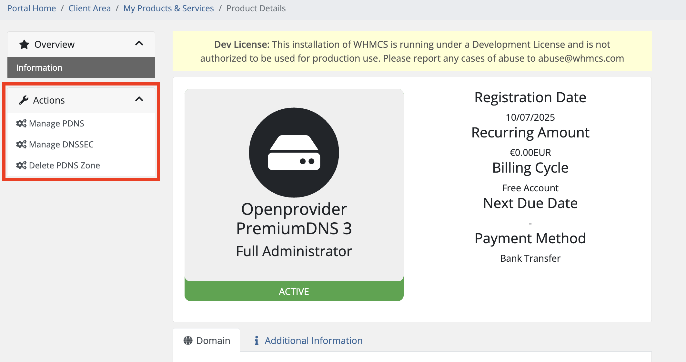Navigate to My Products & Services breadcrumb
686x362 pixels.
click(168, 8)
